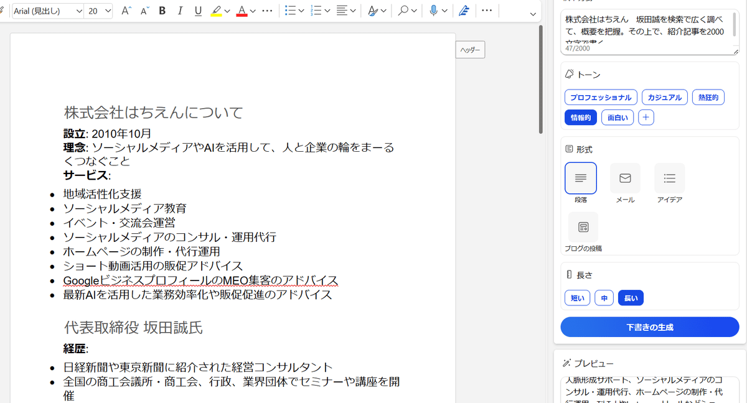Toggle the 情報的 tone chip
Screen dimensions: 747x403
581,118
